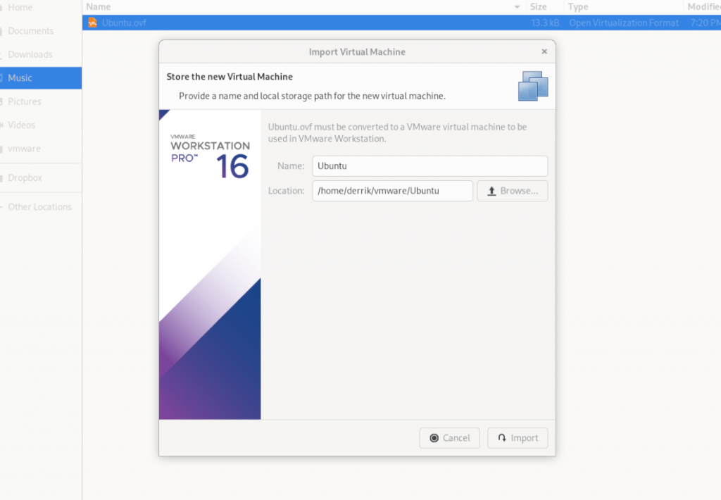
Task: Click the Import button
Action: click(x=518, y=437)
